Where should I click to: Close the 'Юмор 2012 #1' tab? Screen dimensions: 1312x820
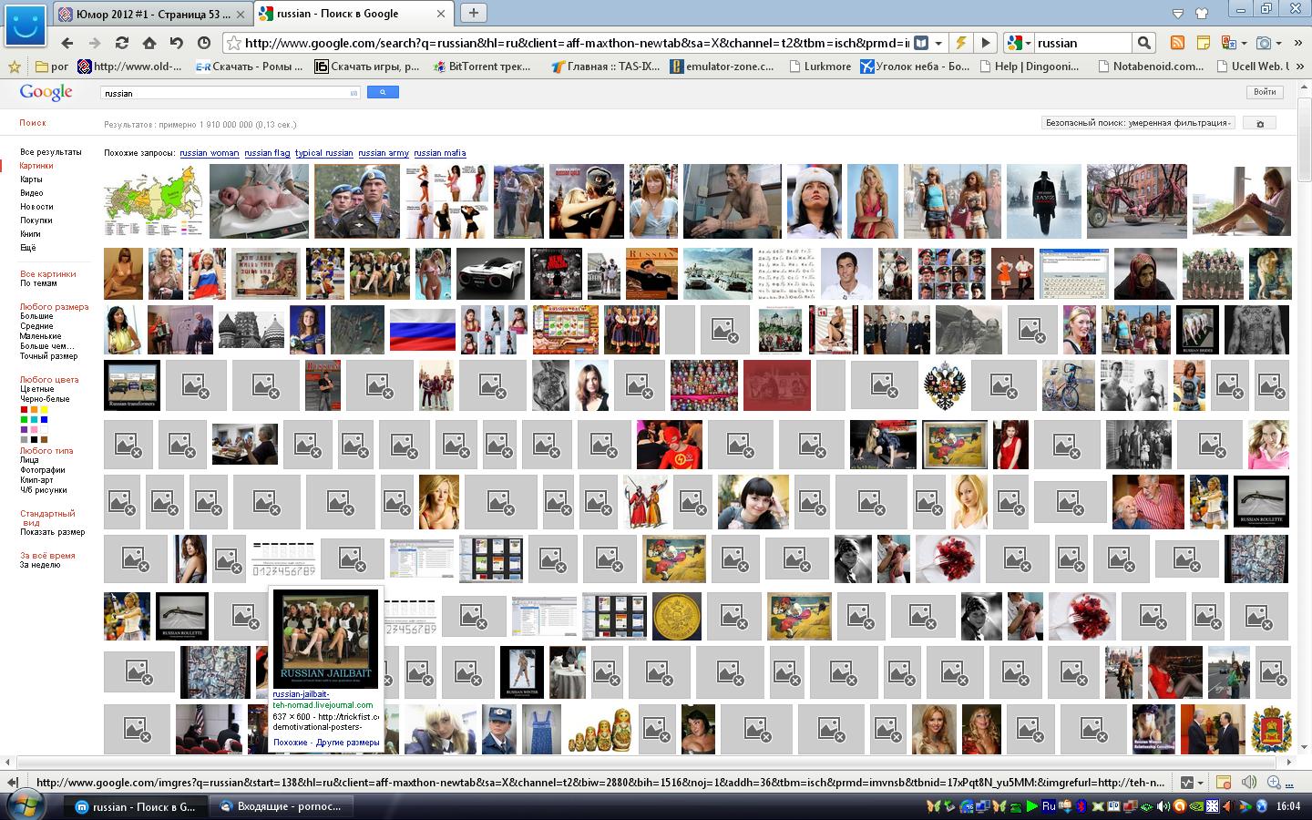pos(241,14)
